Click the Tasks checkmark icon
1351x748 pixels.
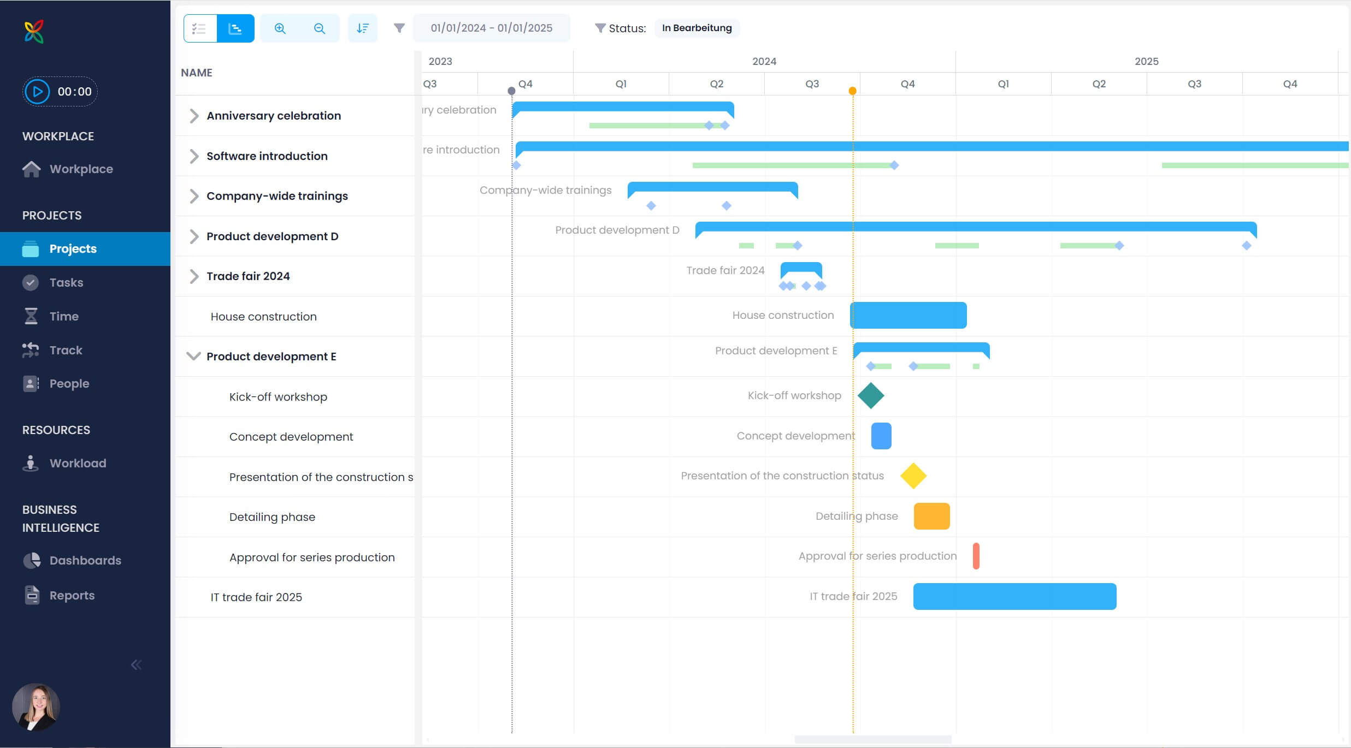tap(31, 283)
